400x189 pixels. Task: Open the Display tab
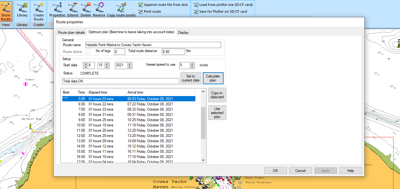(183, 33)
